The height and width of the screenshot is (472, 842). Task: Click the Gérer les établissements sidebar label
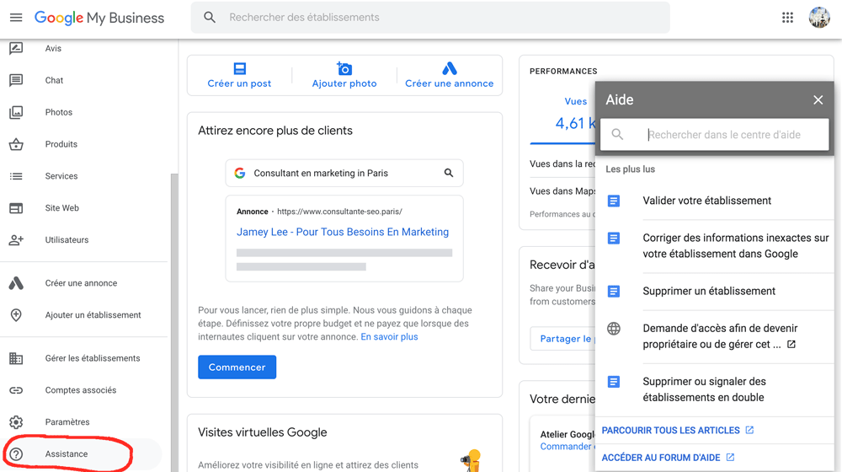coord(93,358)
